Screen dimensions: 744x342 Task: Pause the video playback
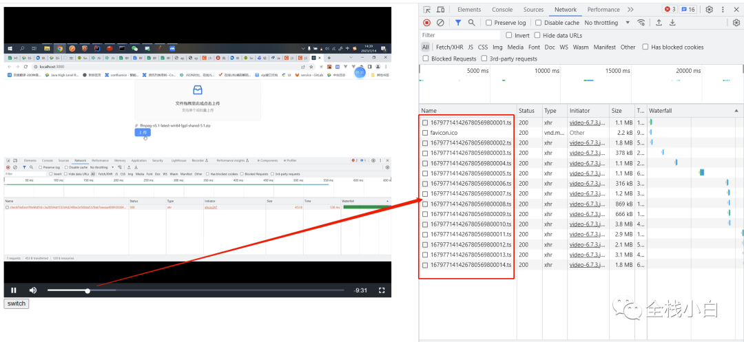pos(14,290)
